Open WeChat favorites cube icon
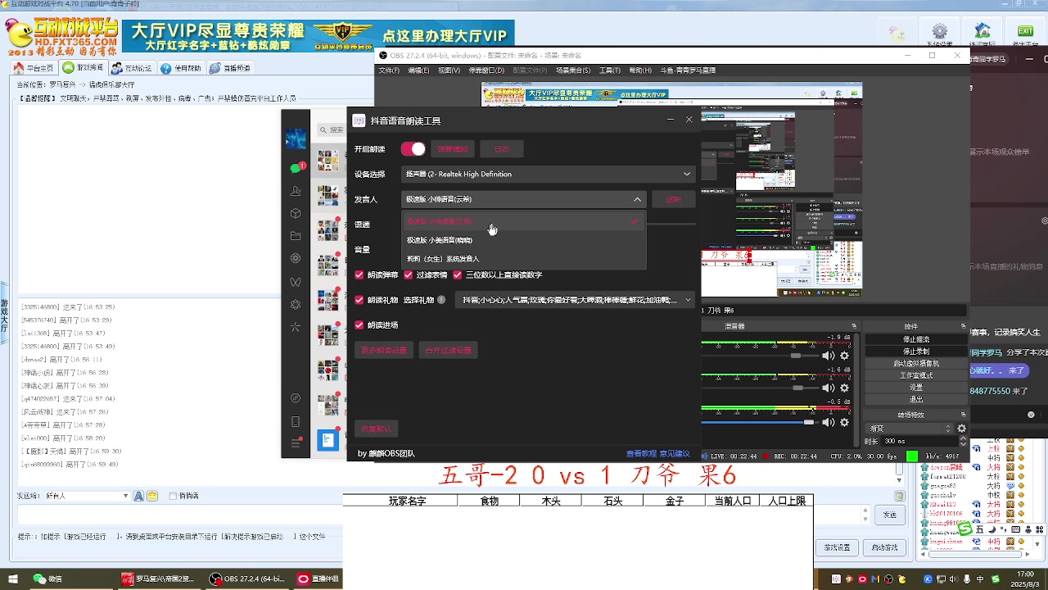Image resolution: width=1048 pixels, height=590 pixels. click(x=296, y=214)
